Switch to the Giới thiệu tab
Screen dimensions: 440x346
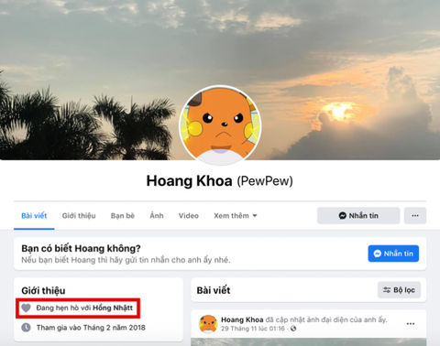coord(79,216)
